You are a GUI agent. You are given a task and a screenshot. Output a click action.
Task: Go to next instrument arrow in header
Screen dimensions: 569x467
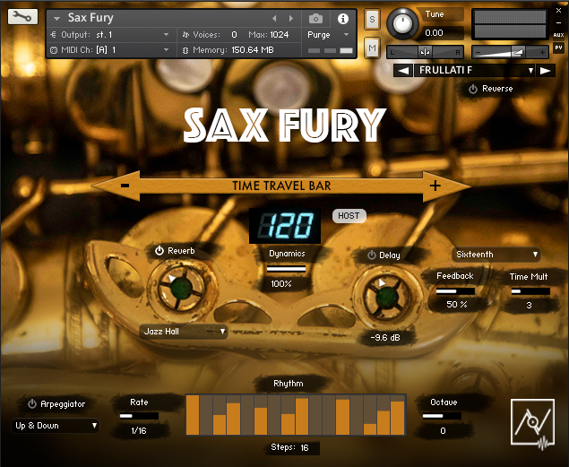point(290,18)
